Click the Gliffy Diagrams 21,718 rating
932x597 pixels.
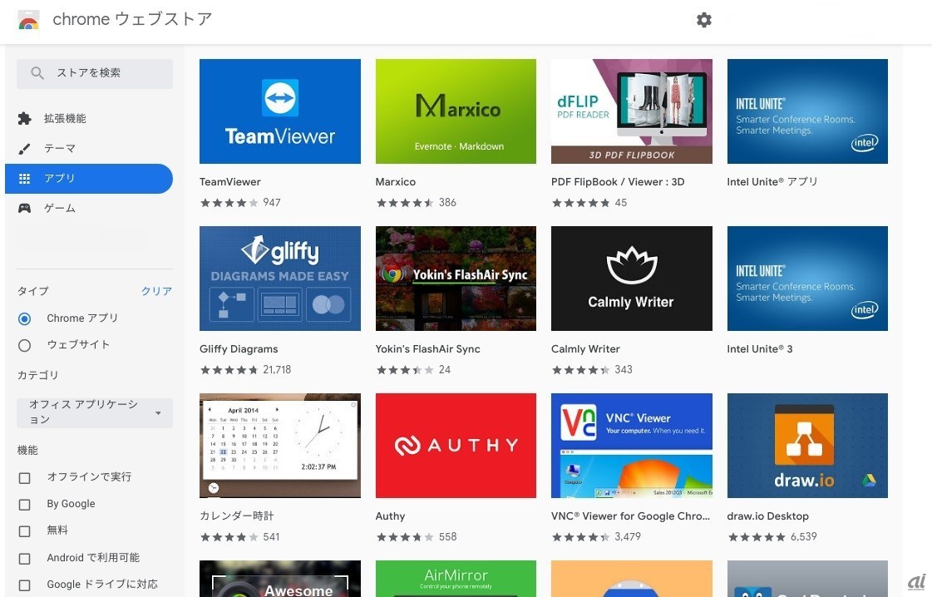tap(245, 370)
